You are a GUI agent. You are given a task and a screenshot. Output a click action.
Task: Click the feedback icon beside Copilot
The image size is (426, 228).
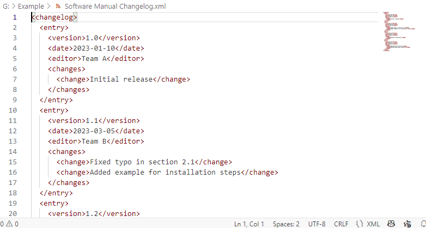(x=407, y=224)
